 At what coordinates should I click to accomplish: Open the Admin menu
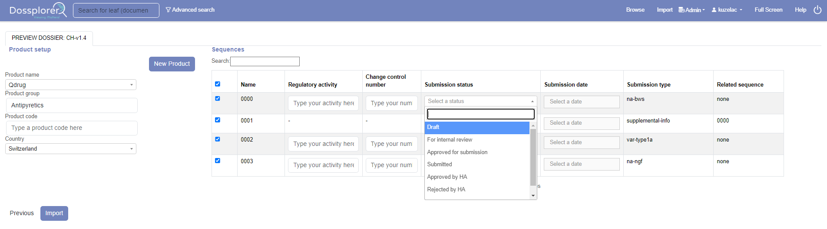click(692, 10)
